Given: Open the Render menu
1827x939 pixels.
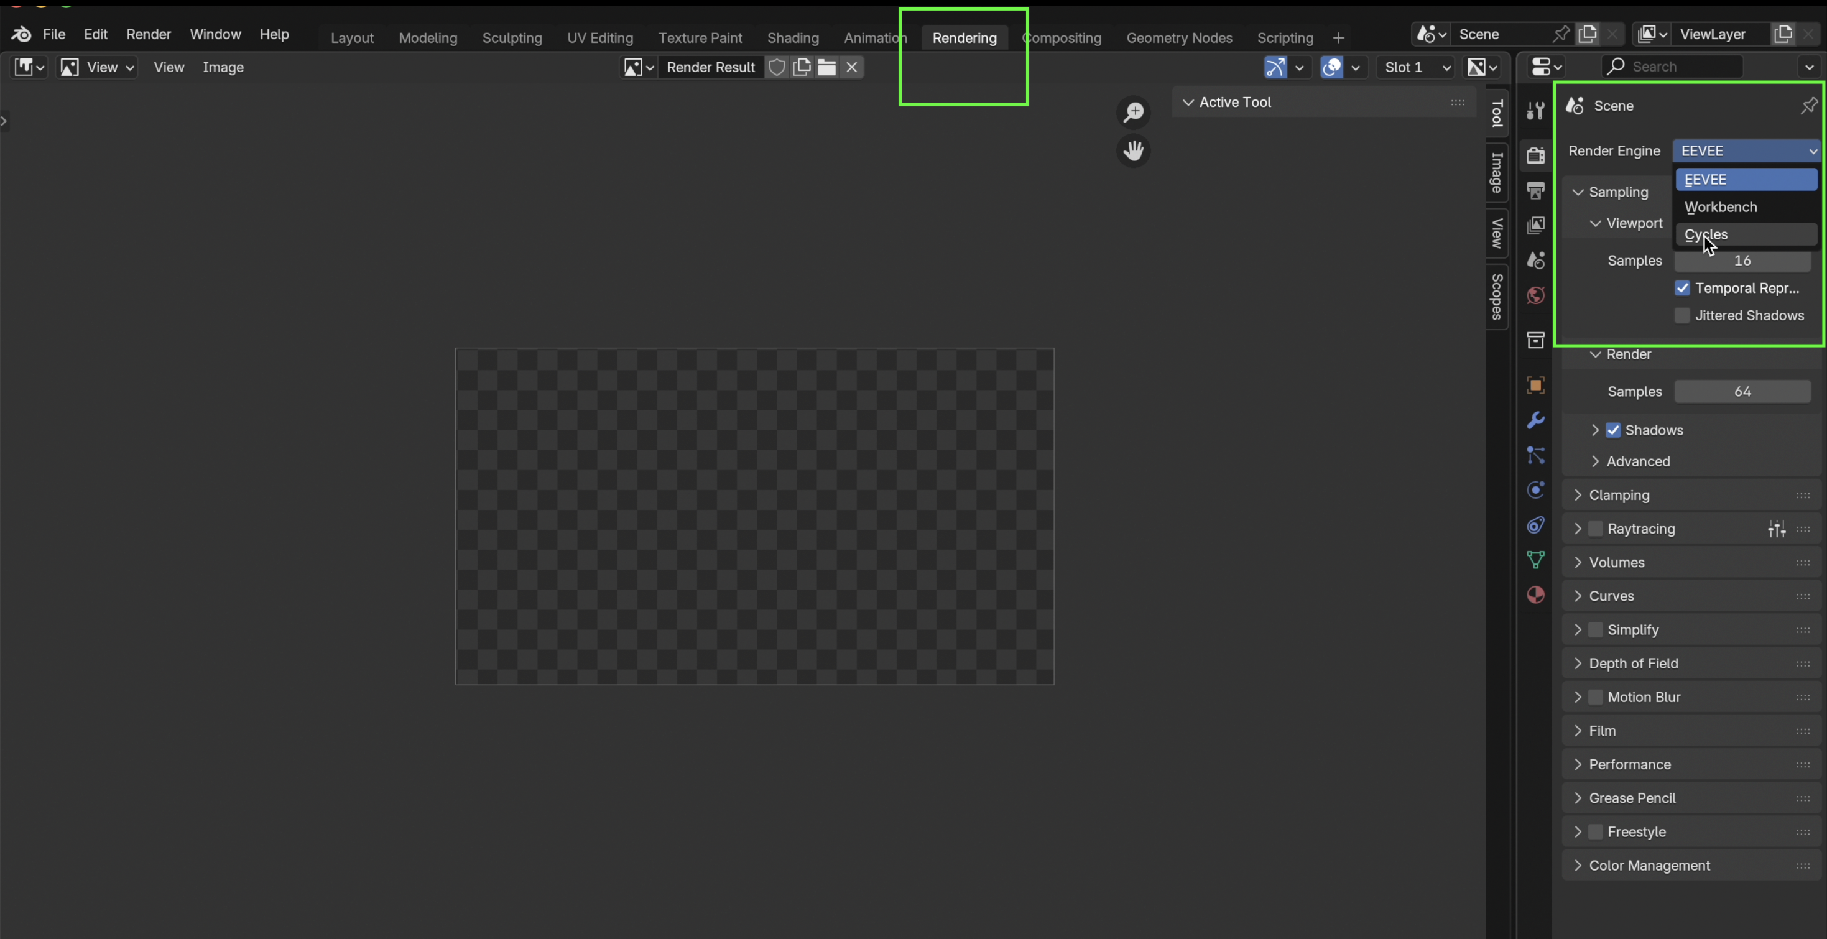Looking at the screenshot, I should (148, 34).
